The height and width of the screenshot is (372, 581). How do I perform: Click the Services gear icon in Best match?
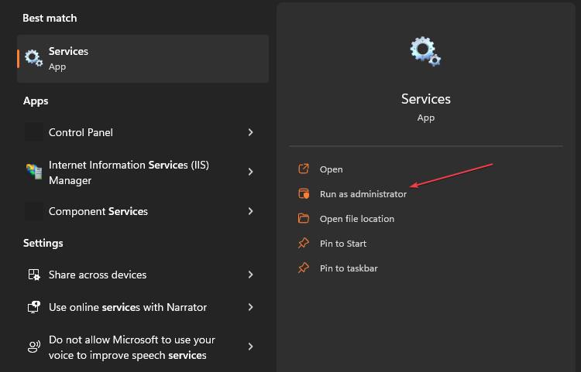pyautogui.click(x=34, y=58)
